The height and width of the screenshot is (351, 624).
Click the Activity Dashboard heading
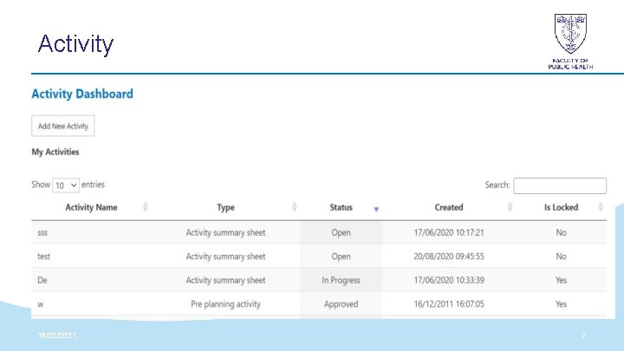pos(82,94)
